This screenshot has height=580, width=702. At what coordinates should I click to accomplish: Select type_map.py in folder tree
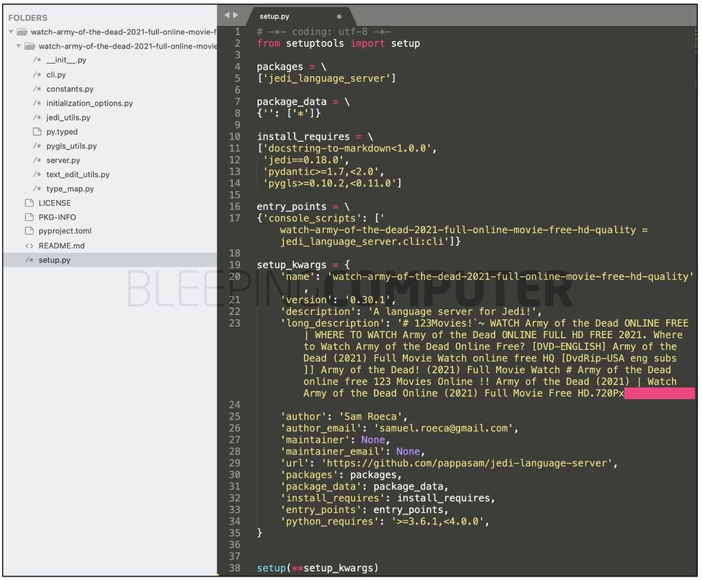pos(70,189)
